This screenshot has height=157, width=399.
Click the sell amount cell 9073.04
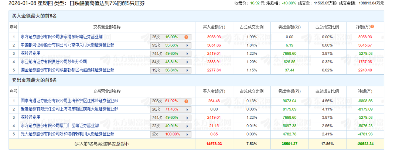[x=289, y=101]
